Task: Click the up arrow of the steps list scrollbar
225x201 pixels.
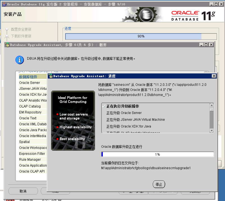Action: pyautogui.click(x=212, y=105)
